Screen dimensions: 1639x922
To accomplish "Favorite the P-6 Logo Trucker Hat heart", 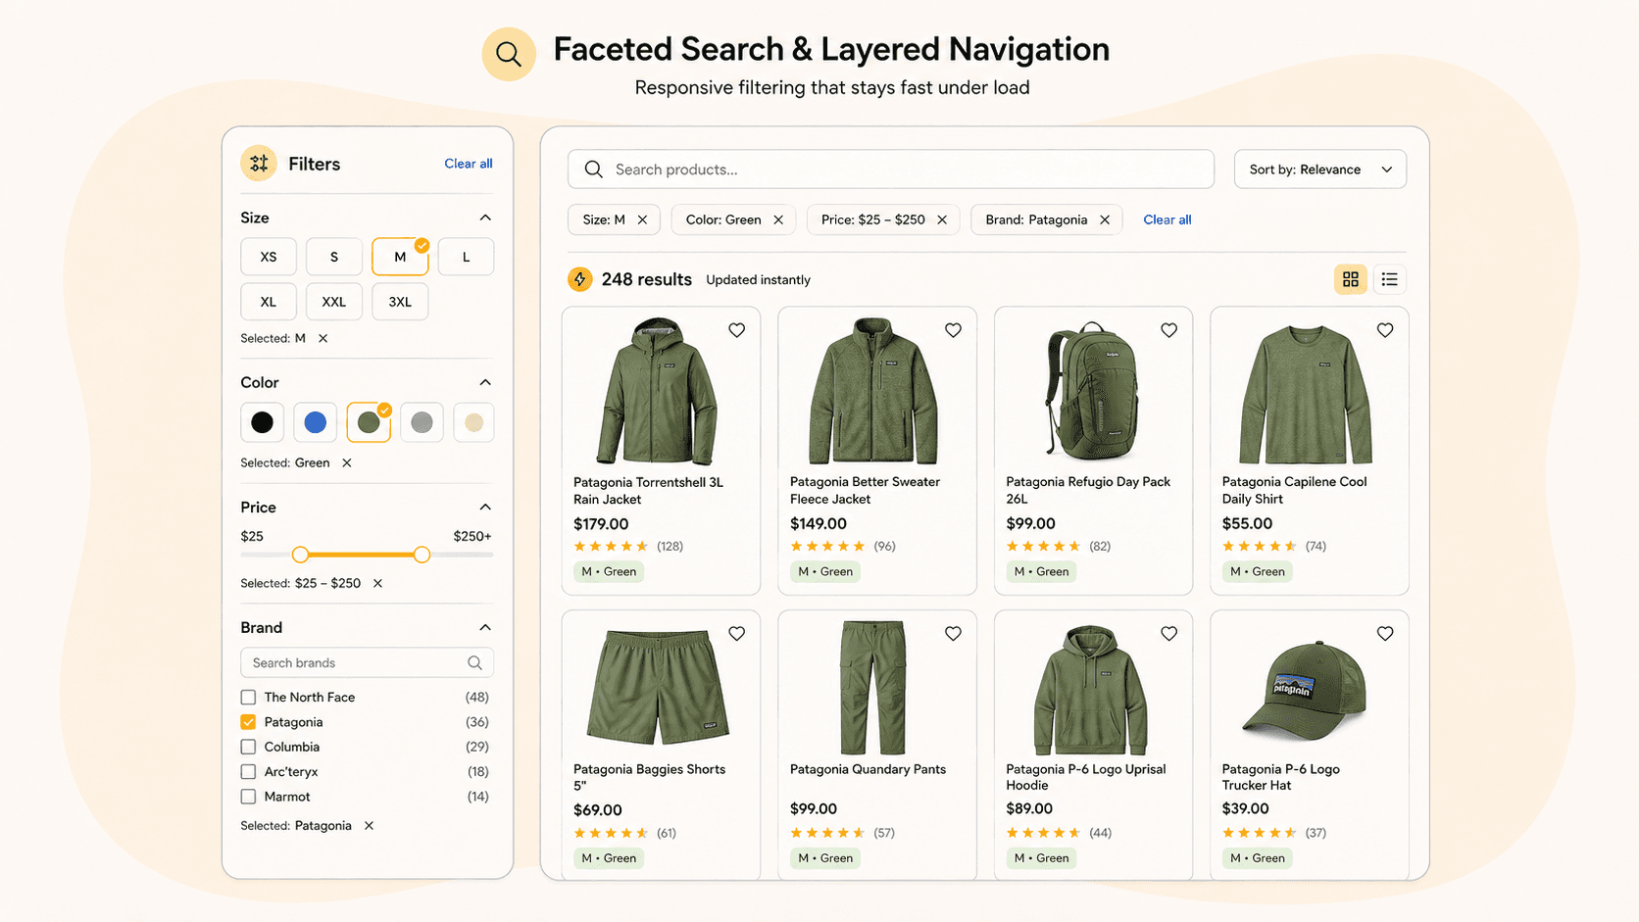I will (1385, 634).
